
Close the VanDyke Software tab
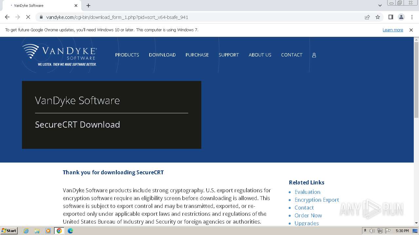(76, 6)
